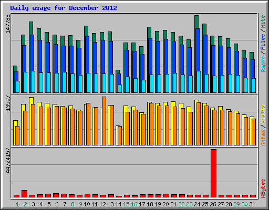The height and width of the screenshot is (210, 269).
Task: Click green day number 23 on the x-axis
Action: (189, 204)
